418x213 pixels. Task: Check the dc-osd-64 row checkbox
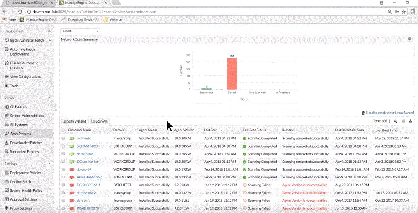(63, 169)
